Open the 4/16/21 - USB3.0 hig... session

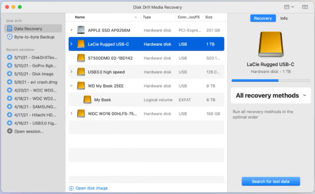click(35, 123)
